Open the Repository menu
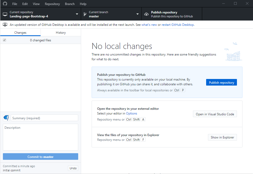 point(52,4)
